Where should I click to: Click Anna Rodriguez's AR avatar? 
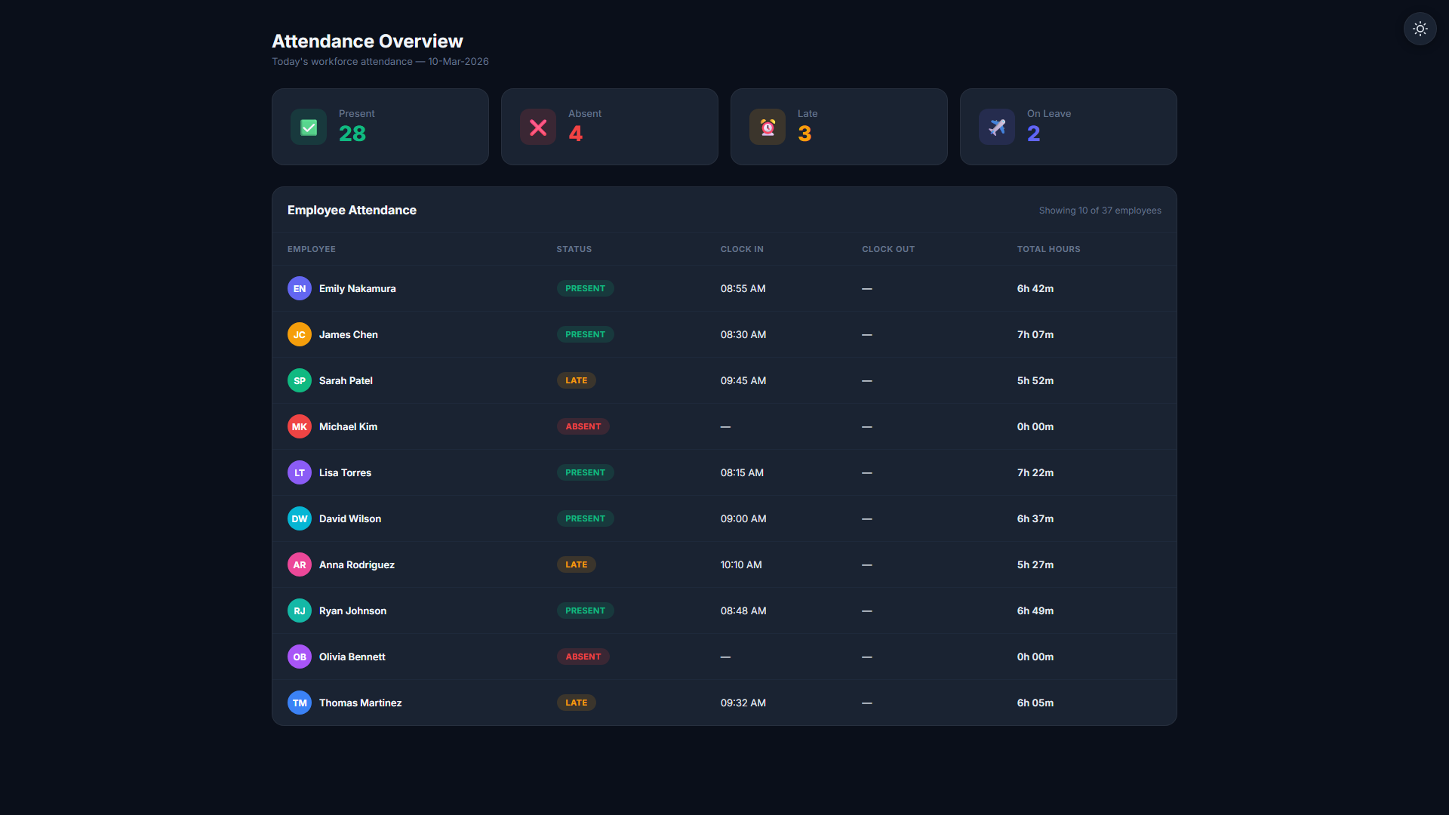[300, 564]
